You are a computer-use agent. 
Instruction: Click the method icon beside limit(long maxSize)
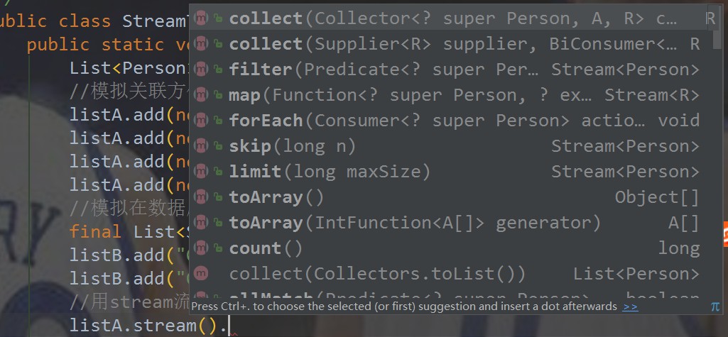coord(201,172)
